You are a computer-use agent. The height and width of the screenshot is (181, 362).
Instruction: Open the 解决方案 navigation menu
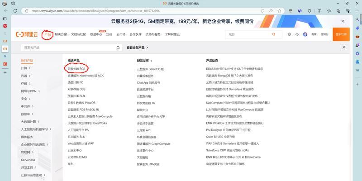pyautogui.click(x=61, y=34)
